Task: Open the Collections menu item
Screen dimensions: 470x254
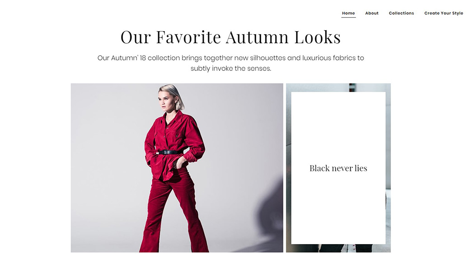Action: point(401,13)
